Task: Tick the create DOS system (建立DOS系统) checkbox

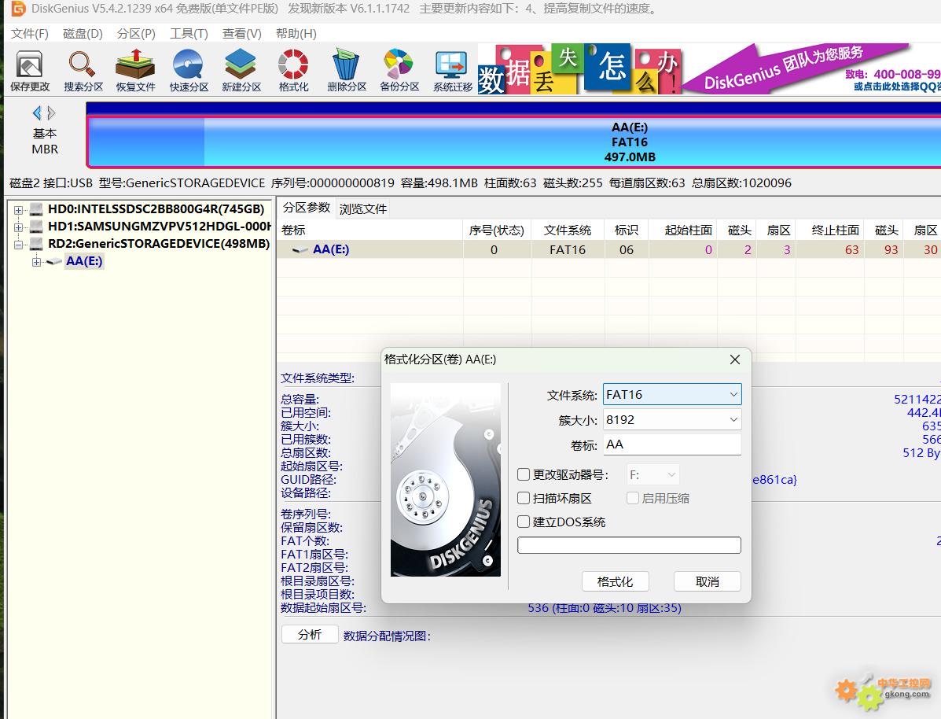Action: click(524, 522)
